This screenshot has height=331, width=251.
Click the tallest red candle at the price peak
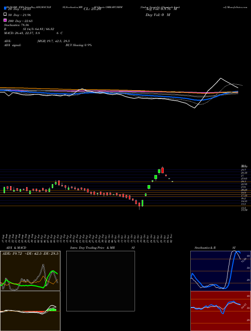tap(162, 170)
